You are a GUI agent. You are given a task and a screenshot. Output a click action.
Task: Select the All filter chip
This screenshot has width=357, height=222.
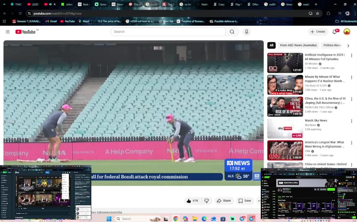pos(272,45)
